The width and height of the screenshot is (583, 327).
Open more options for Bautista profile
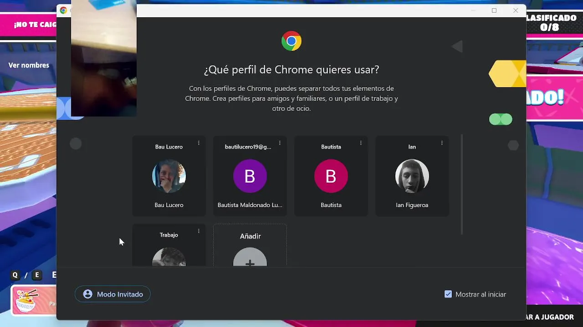coord(361,143)
